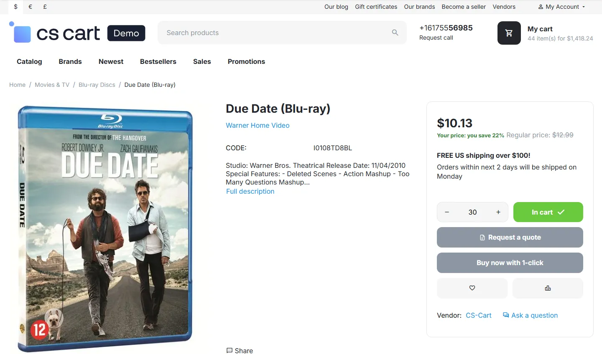This screenshot has height=354, width=602.
Task: Open Newest products menu
Action: [111, 61]
